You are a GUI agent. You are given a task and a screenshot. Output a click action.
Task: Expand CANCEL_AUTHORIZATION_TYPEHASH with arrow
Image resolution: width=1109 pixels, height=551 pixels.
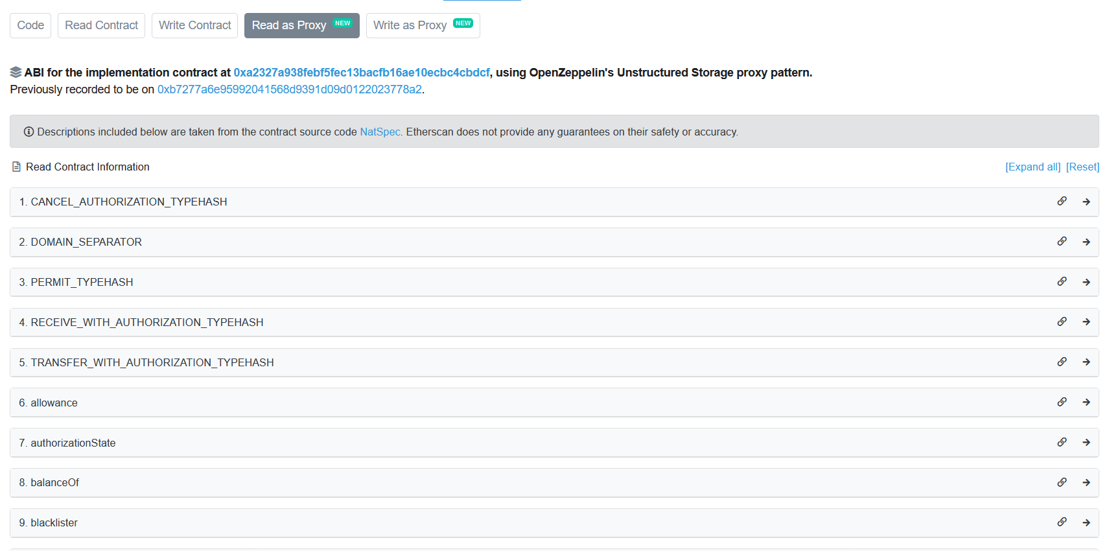coord(1086,202)
